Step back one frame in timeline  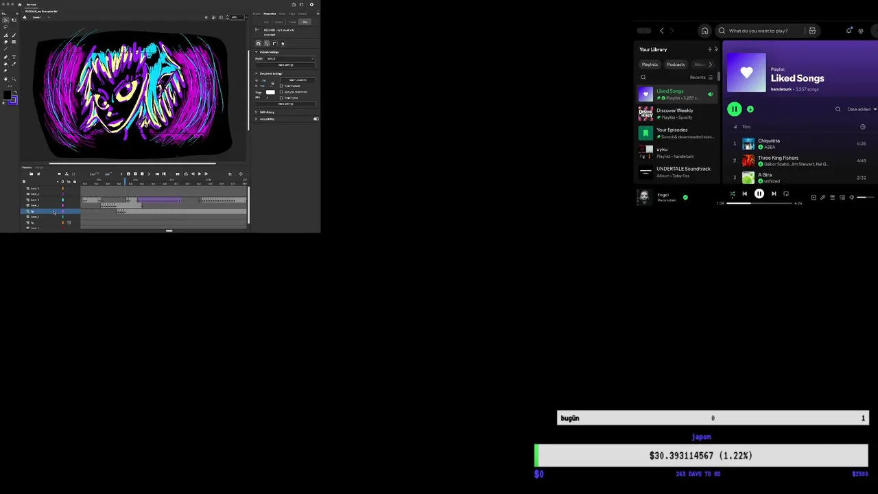(x=193, y=174)
